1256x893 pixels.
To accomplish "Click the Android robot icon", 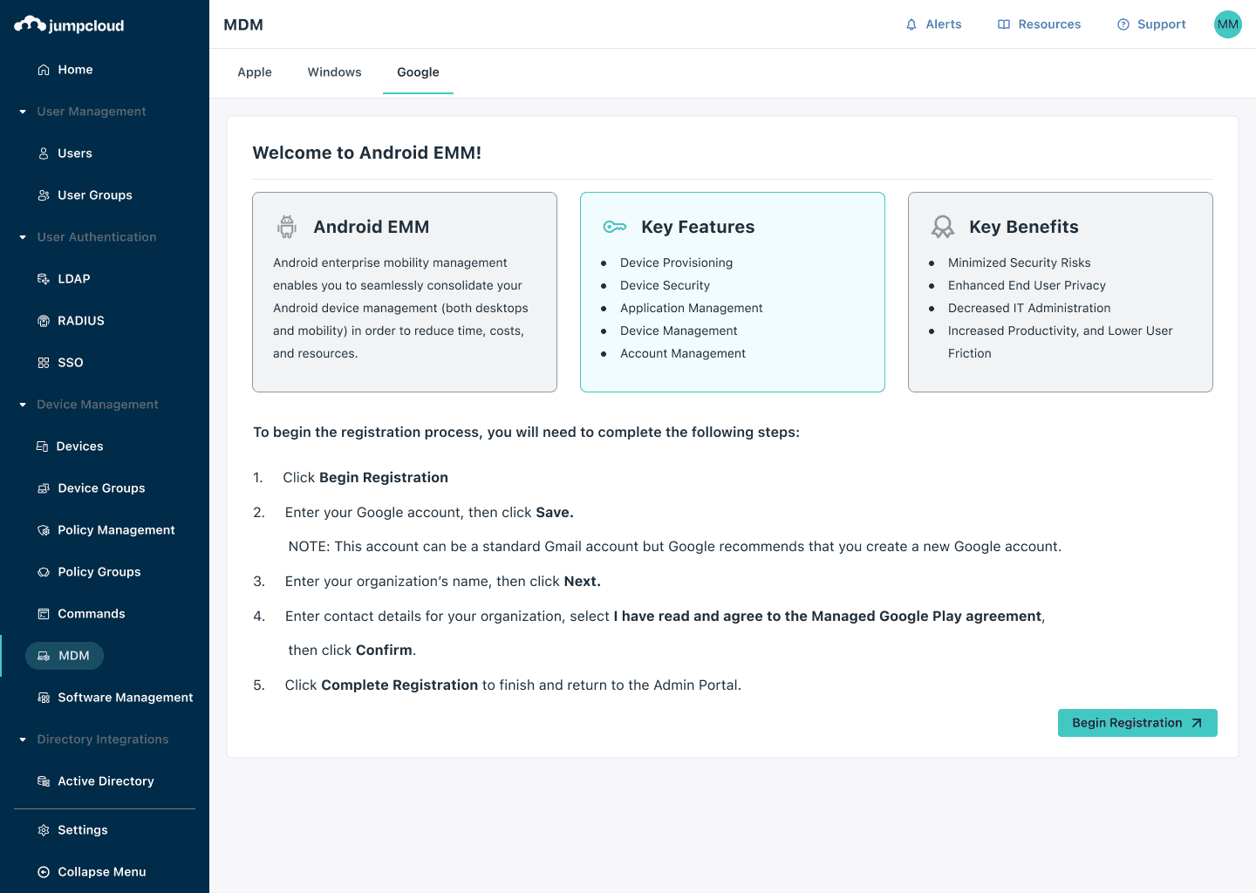I will click(287, 227).
